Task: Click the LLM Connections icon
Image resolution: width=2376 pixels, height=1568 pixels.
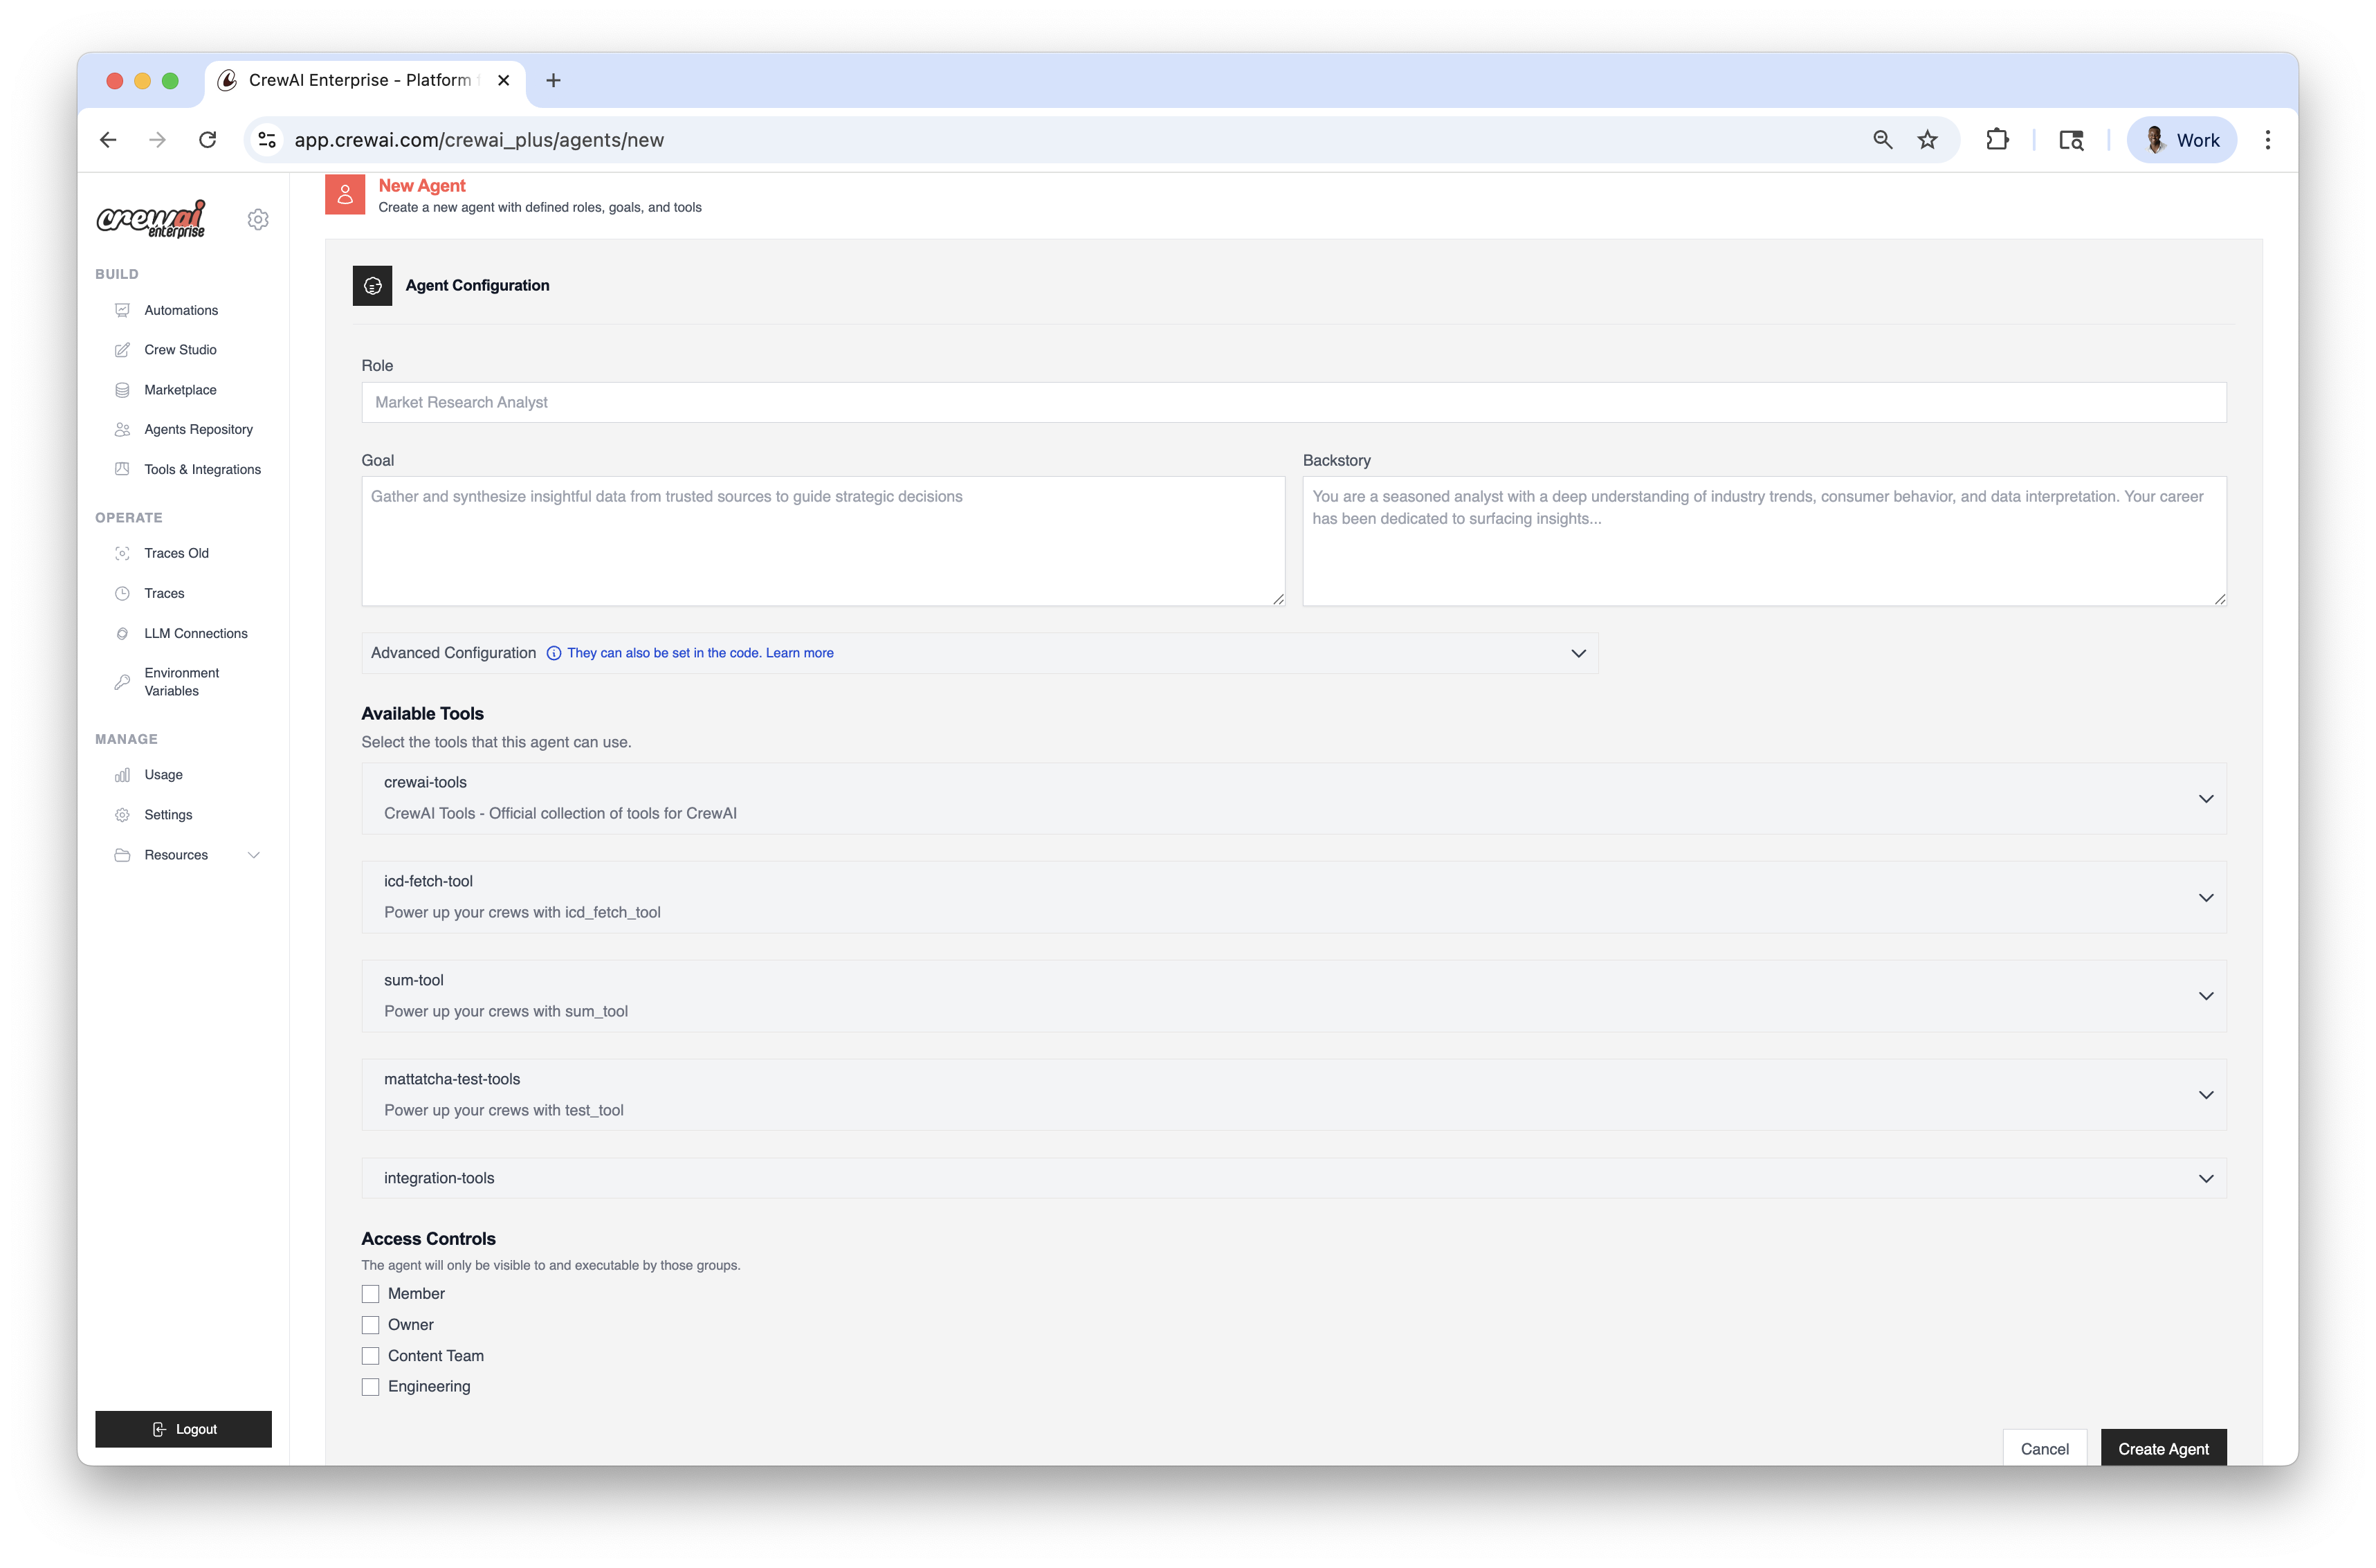Action: pos(122,633)
